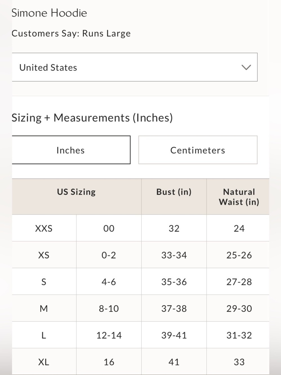Open the United States country dropdown
This screenshot has width=281, height=375.
point(134,67)
